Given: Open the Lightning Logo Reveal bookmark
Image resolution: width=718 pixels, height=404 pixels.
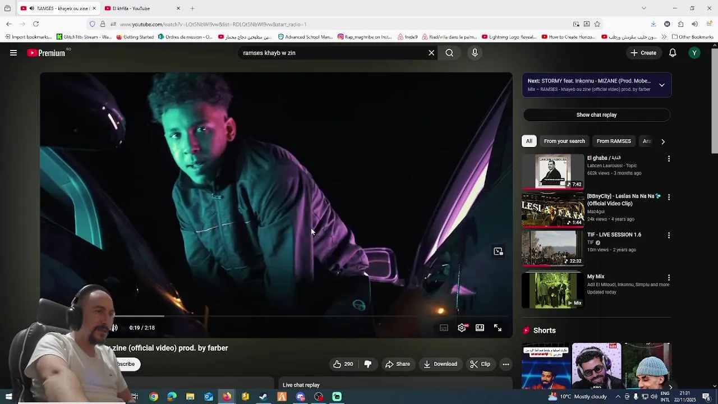Looking at the screenshot, I should (509, 37).
